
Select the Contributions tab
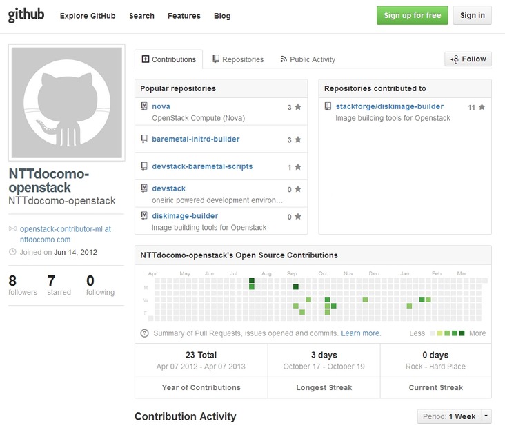point(168,59)
